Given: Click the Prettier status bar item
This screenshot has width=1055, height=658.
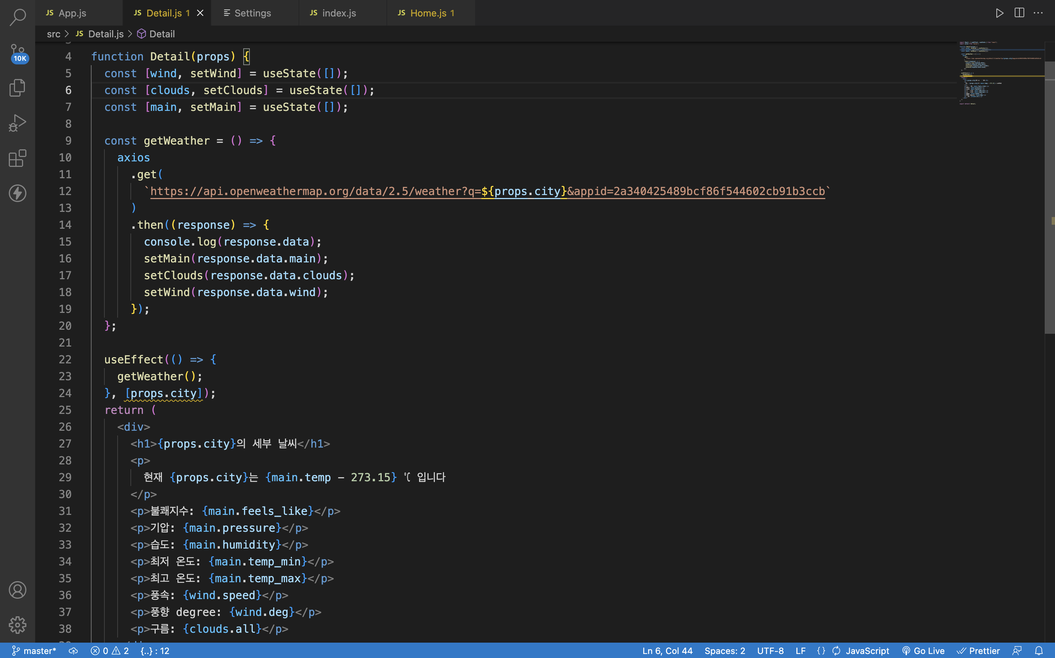Looking at the screenshot, I should (x=978, y=651).
